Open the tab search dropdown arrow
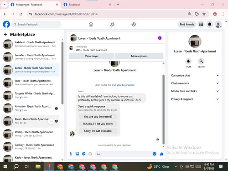Image resolution: width=228 pixels, height=171 pixels. (x=5, y=5)
